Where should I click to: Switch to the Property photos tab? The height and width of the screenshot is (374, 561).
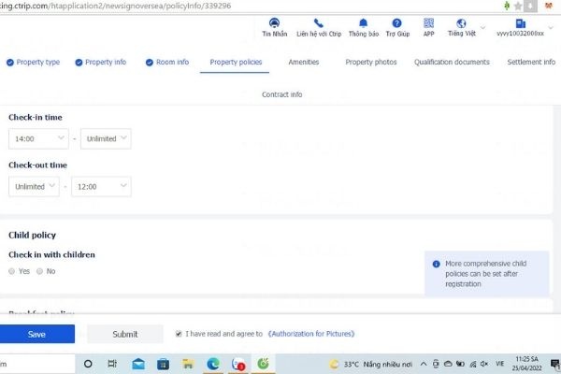pos(371,63)
